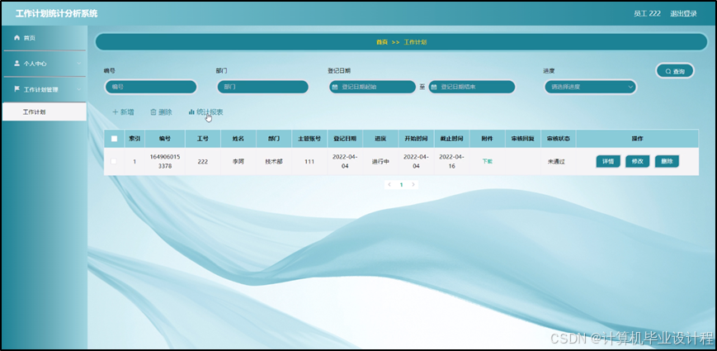Click the 编号 column header
Image resolution: width=717 pixels, height=351 pixels.
[x=165, y=139]
